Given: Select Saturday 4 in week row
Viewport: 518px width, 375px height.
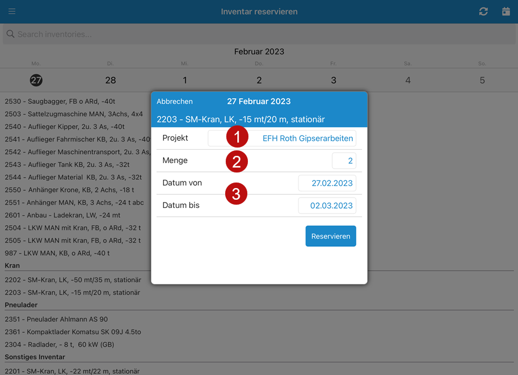Looking at the screenshot, I should click(x=408, y=80).
